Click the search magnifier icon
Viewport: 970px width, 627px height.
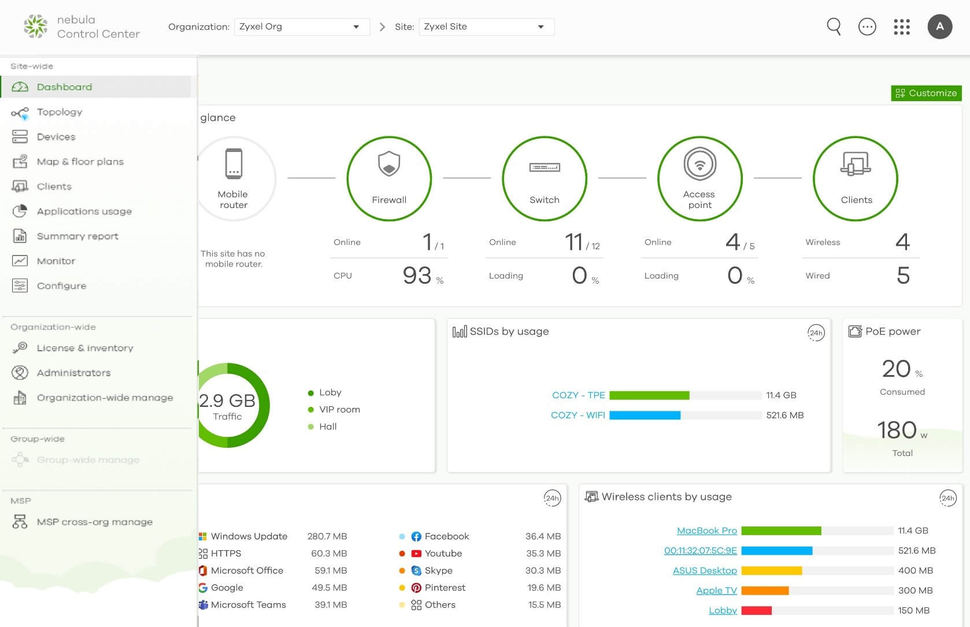tap(833, 27)
